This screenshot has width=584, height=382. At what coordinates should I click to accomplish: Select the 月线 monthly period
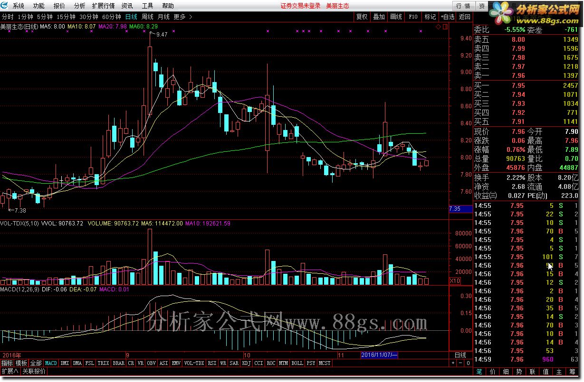[163, 17]
